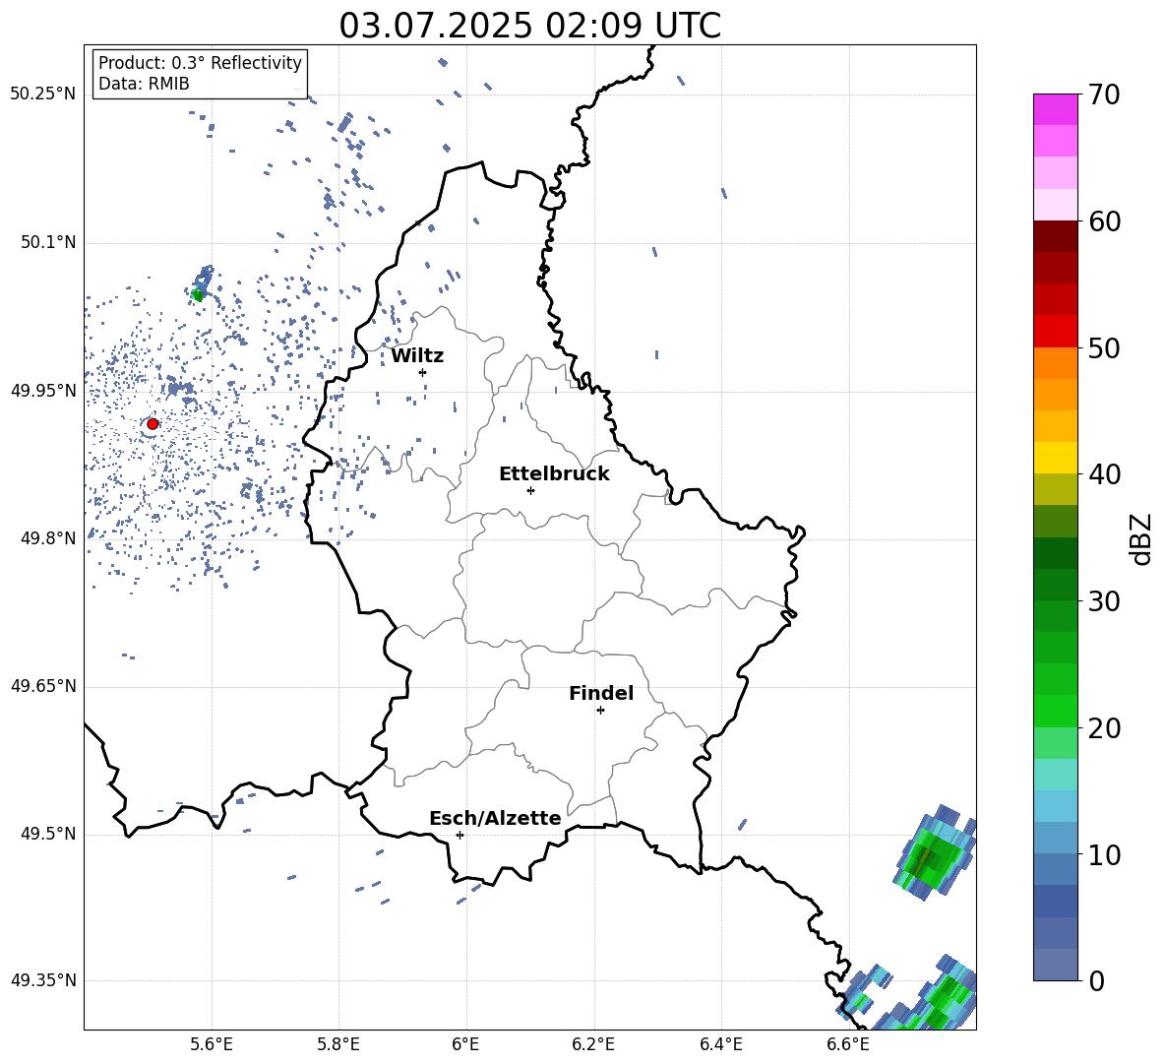Click the green rain cell near 49.5°N east edge

click(933, 853)
